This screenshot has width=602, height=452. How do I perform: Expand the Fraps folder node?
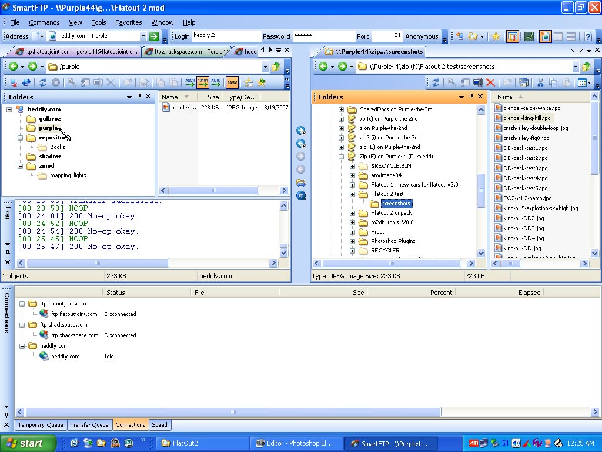[352, 232]
